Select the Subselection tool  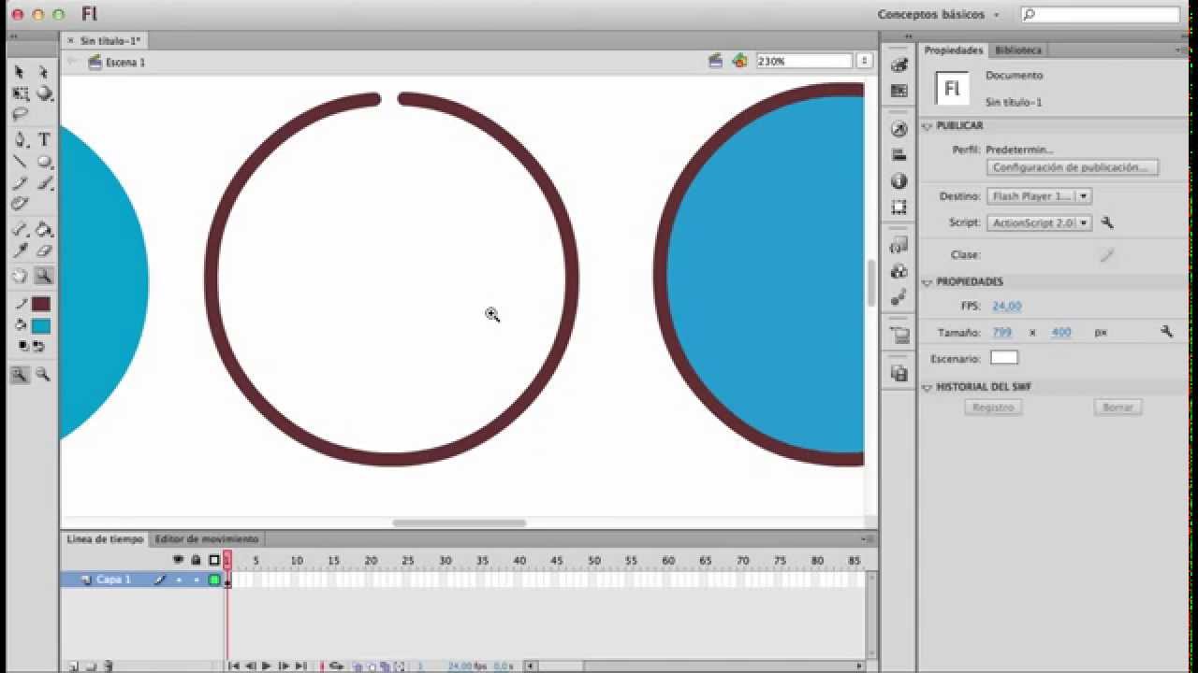43,72
